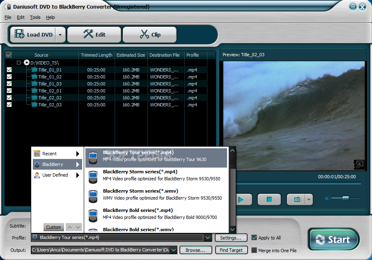Open the Load DVD dropdown arrow
This screenshot has width=372, height=260.
tap(60, 35)
